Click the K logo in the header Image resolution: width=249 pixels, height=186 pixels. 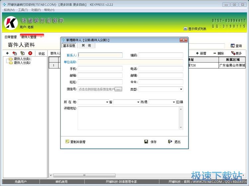[11, 23]
